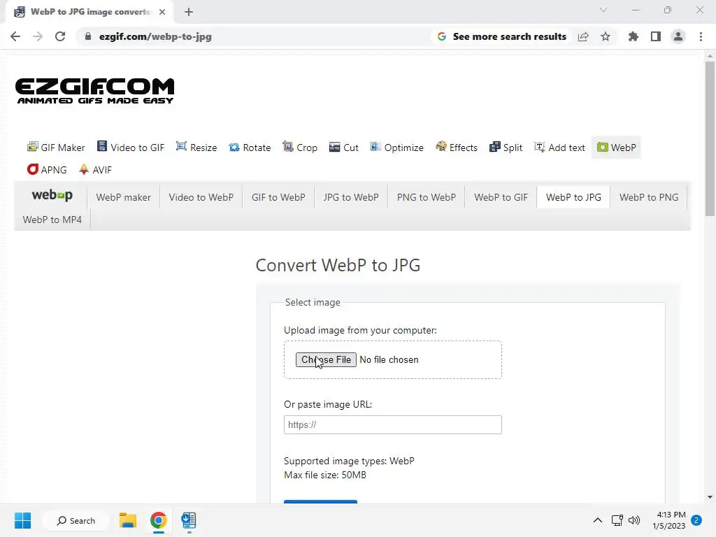Open the volume control in tray
Viewport: 716px width, 537px height.
point(634,520)
